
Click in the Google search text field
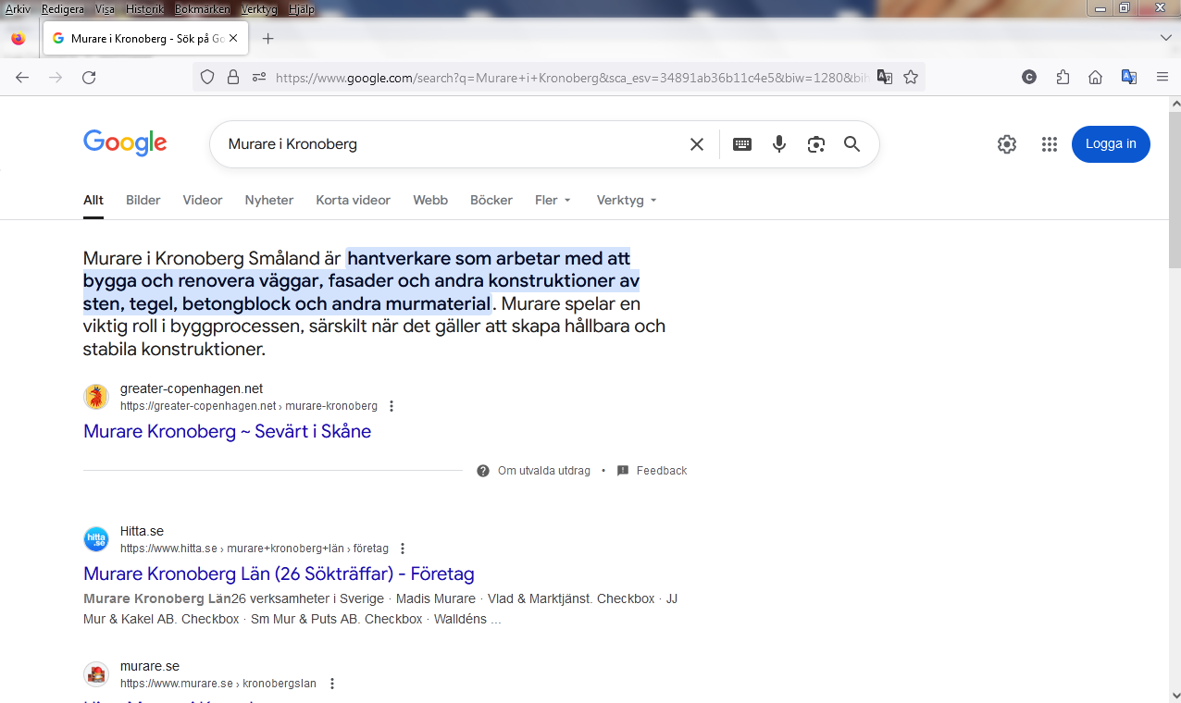click(x=444, y=144)
